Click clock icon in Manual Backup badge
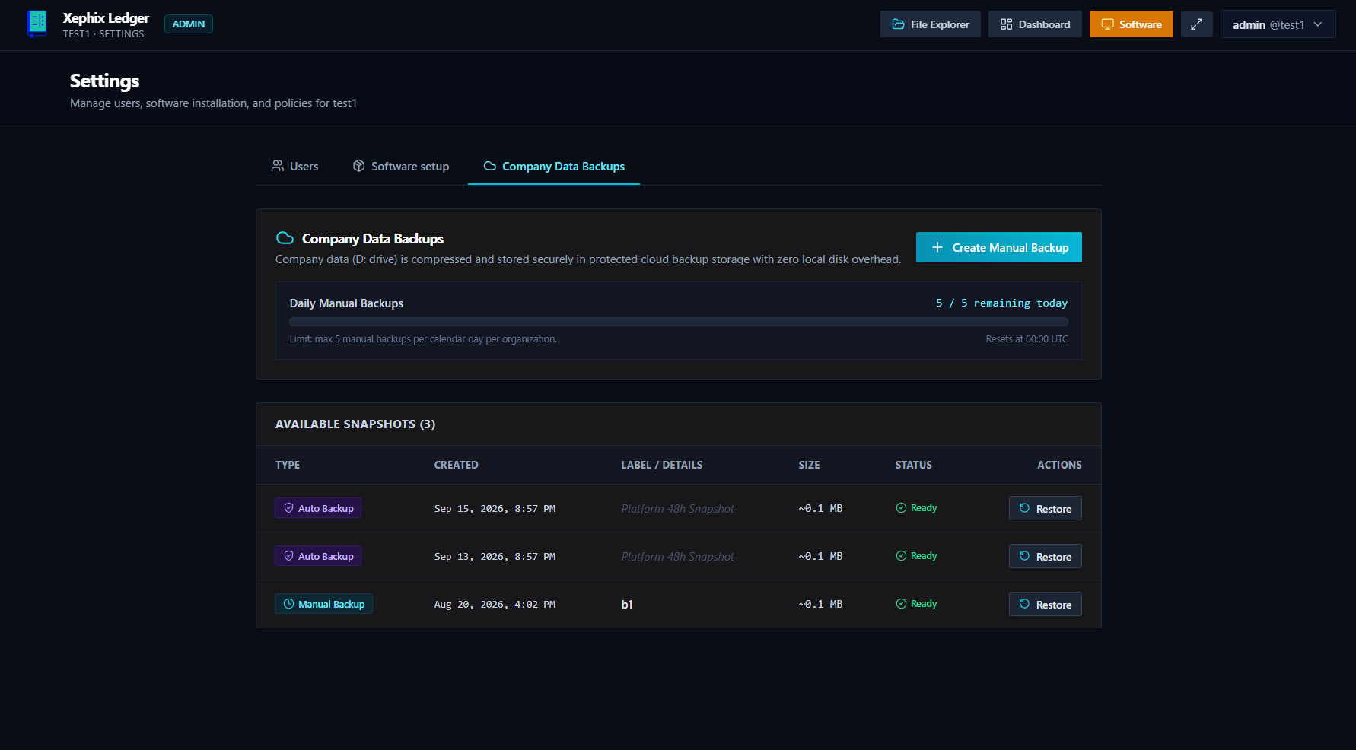Viewport: 1356px width, 750px height. tap(288, 604)
